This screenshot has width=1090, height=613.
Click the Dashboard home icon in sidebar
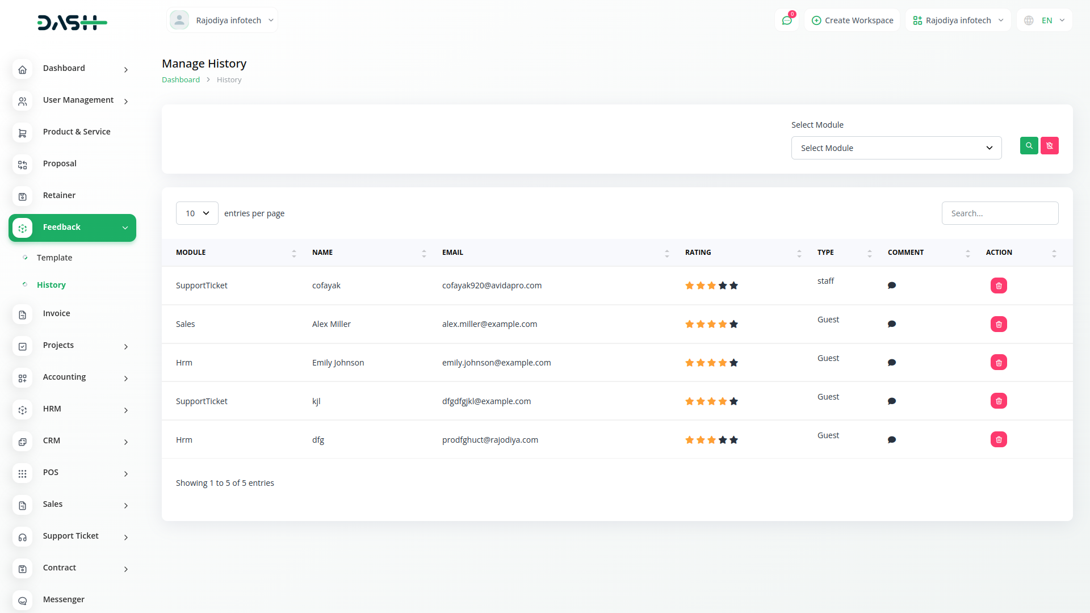pos(23,69)
